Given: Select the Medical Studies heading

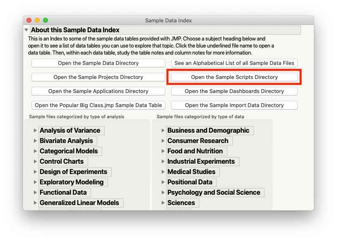Looking at the screenshot, I should [191, 172].
